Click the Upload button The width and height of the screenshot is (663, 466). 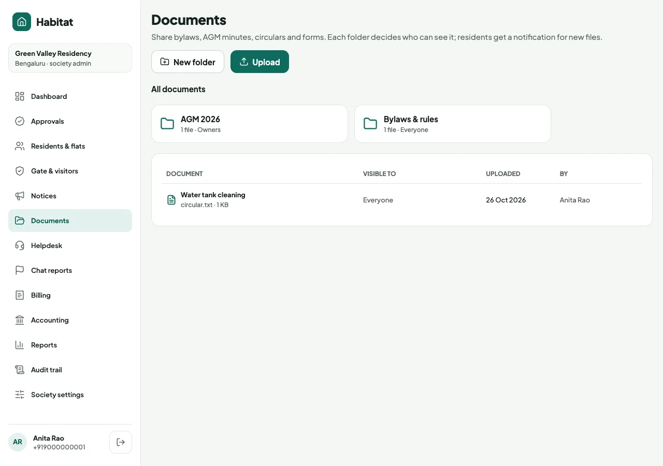pos(260,62)
